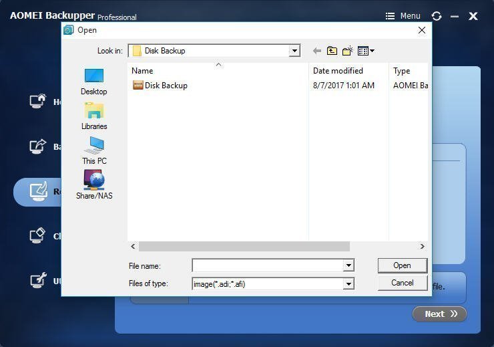This screenshot has width=494, height=347.
Task: Click the Backup sidebar icon in AOMEI
Action: click(x=38, y=146)
